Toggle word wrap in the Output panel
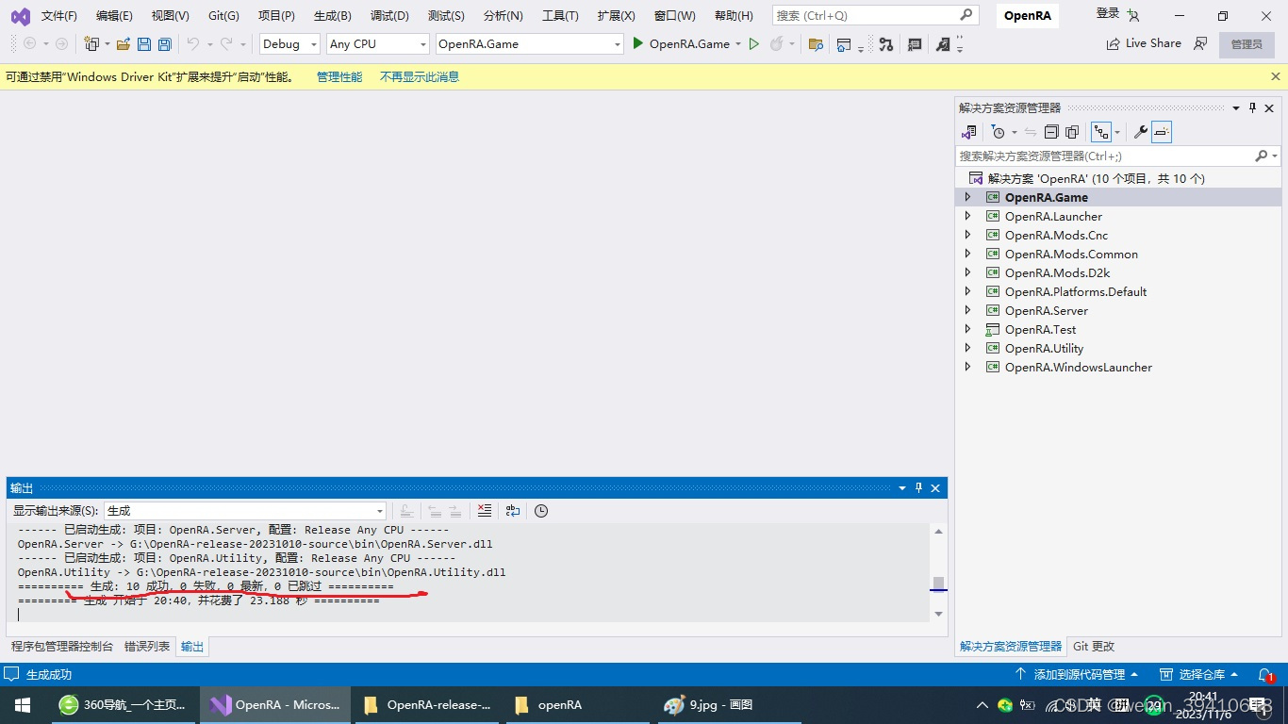 513,511
